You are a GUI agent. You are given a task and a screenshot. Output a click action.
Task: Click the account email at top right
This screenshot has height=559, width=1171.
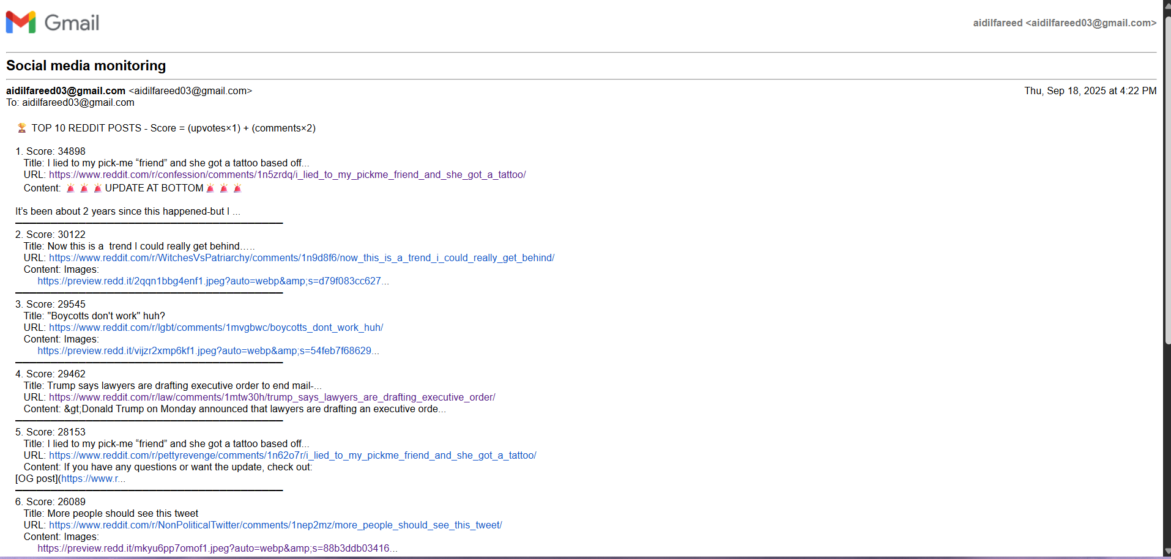click(1065, 23)
